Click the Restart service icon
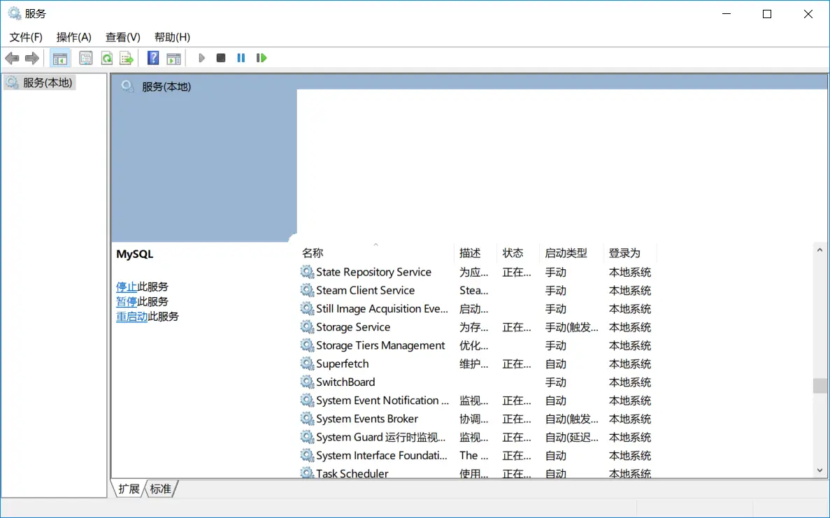The width and height of the screenshot is (830, 518). 261,58
